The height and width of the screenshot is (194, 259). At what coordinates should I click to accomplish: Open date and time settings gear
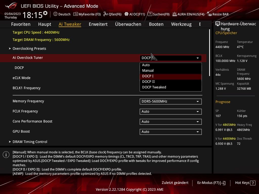[45, 13]
